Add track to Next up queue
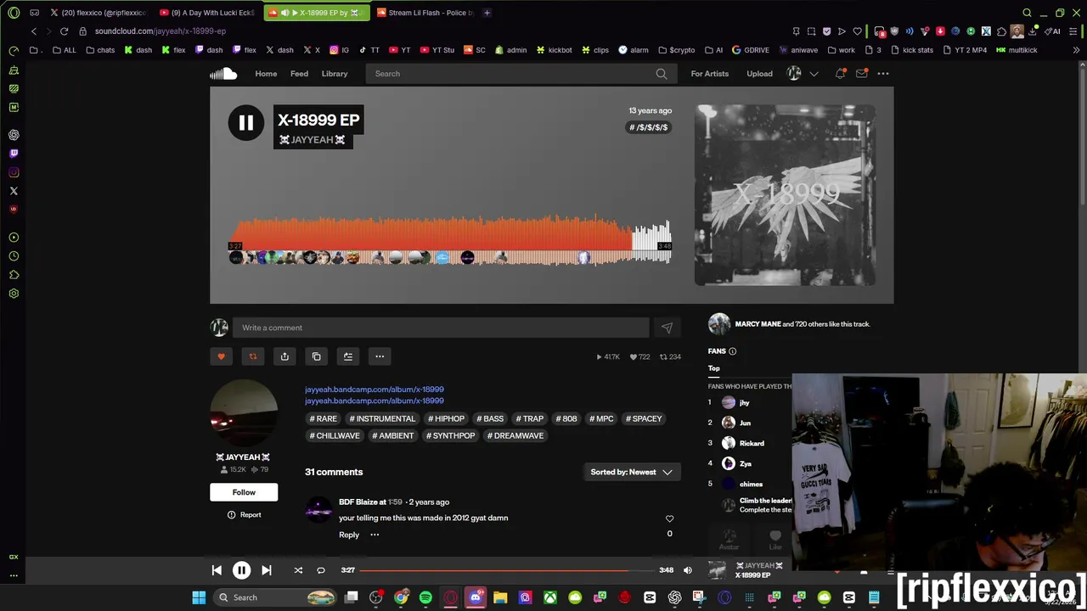The width and height of the screenshot is (1087, 611). click(x=347, y=356)
